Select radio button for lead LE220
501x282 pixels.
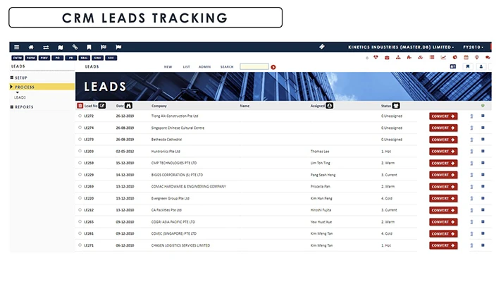[x=80, y=198]
